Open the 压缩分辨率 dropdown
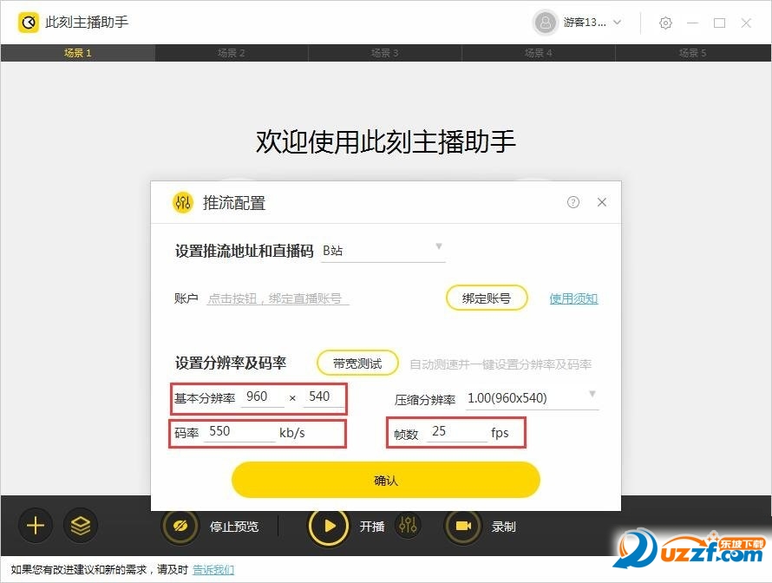This screenshot has height=583, width=772. (x=533, y=398)
